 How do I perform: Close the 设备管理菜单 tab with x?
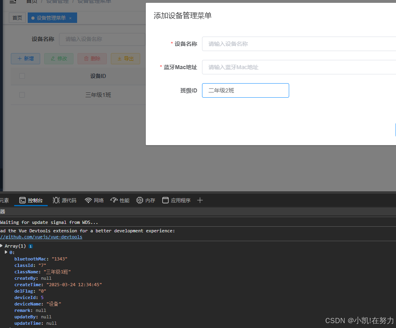point(70,18)
